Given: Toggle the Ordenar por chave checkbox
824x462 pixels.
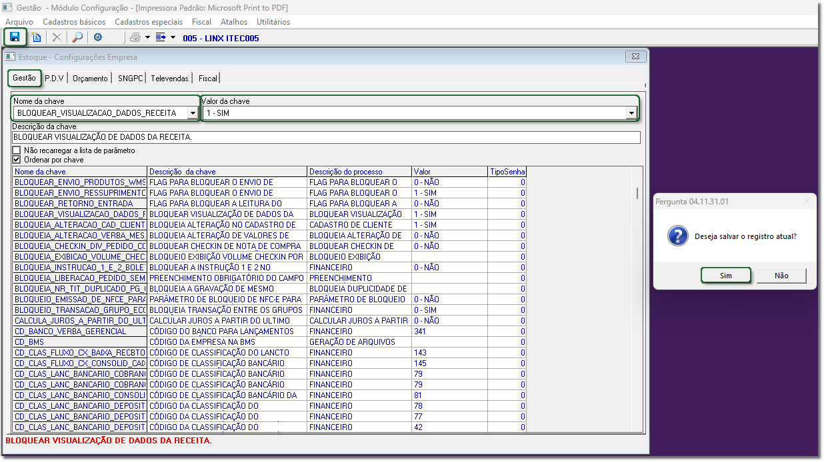Looking at the screenshot, I should point(17,160).
